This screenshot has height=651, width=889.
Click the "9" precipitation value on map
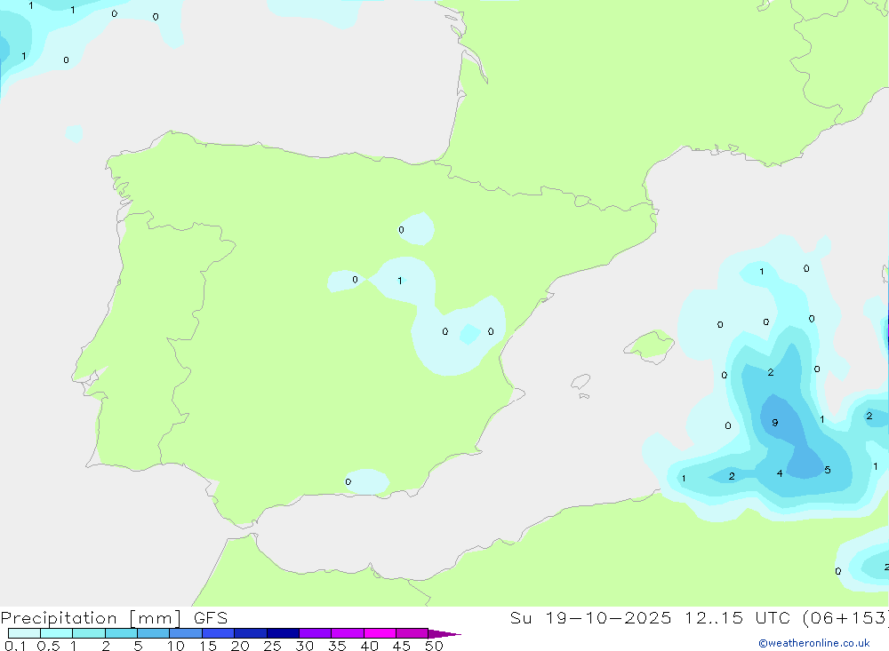tap(774, 423)
